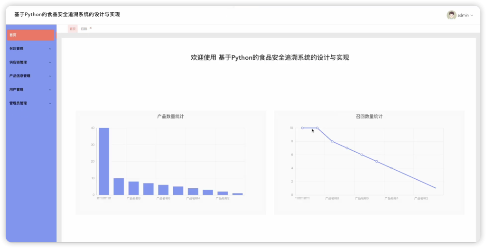The height and width of the screenshot is (248, 486).
Task: Click the admin user avatar icon
Action: [451, 15]
